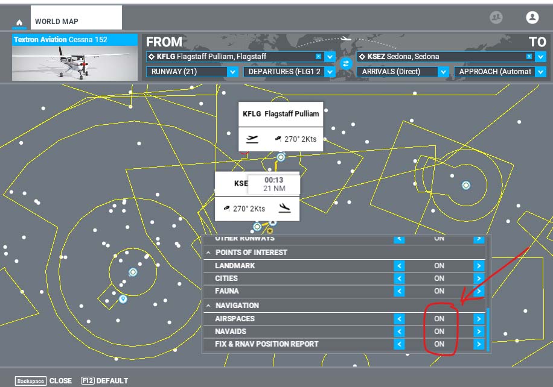Clear the KSEZ arrival airport
Image resolution: width=553 pixels, height=387 pixels.
pyautogui.click(x=529, y=56)
